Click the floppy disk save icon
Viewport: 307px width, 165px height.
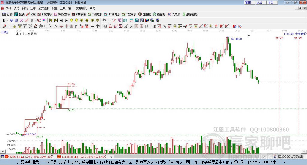pyautogui.click(x=147, y=20)
